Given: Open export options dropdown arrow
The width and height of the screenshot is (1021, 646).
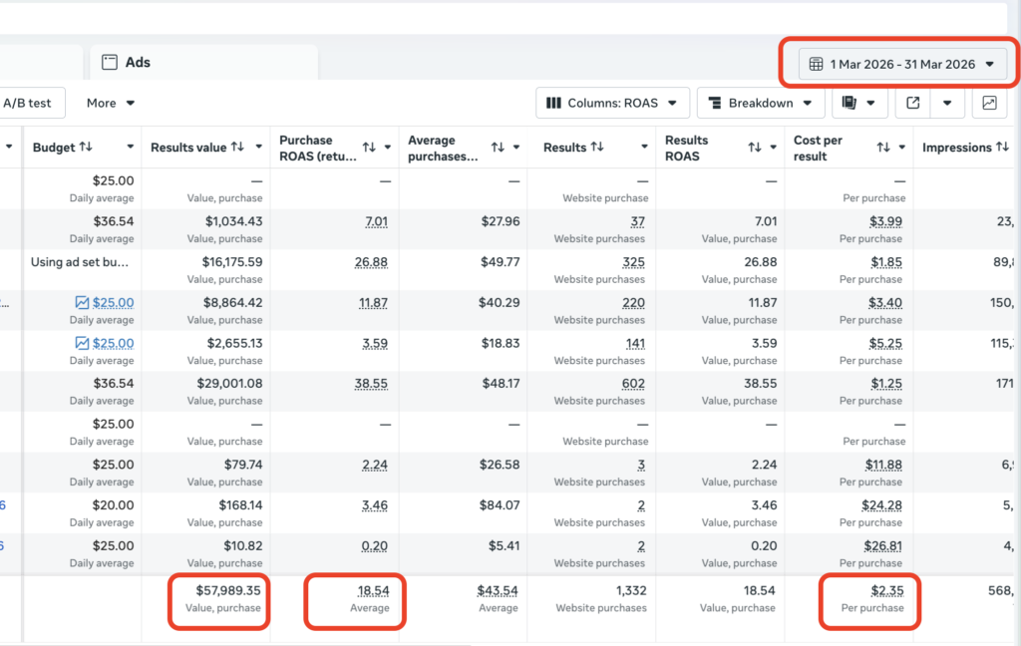Looking at the screenshot, I should [947, 103].
